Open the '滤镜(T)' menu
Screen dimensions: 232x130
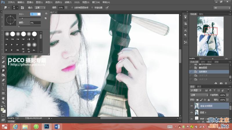pyautogui.click(x=68, y=2)
